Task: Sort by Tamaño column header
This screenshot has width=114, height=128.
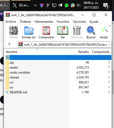Action: tap(80, 52)
